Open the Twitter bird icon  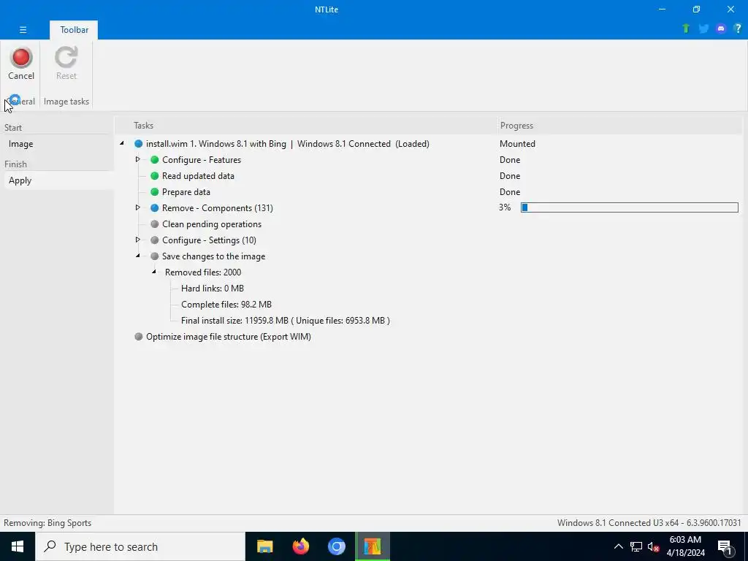point(703,28)
